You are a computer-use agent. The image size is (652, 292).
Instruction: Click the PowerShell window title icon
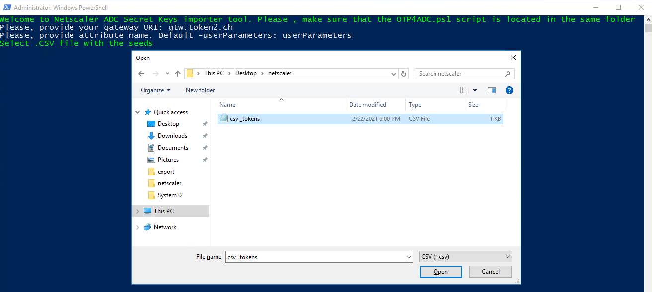[x=6, y=7]
